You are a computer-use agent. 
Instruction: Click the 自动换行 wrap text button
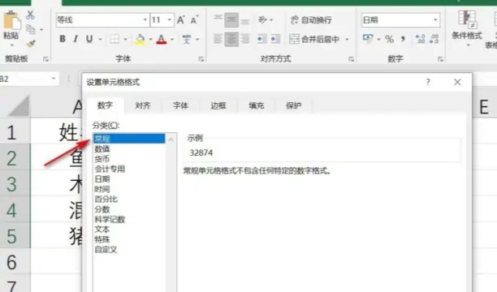click(311, 20)
